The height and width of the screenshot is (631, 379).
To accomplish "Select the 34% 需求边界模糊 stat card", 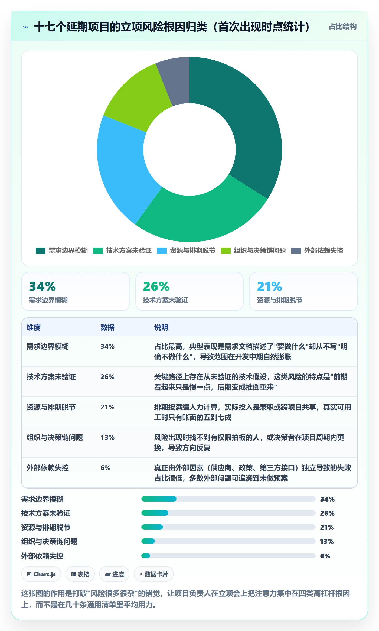I will 76,291.
